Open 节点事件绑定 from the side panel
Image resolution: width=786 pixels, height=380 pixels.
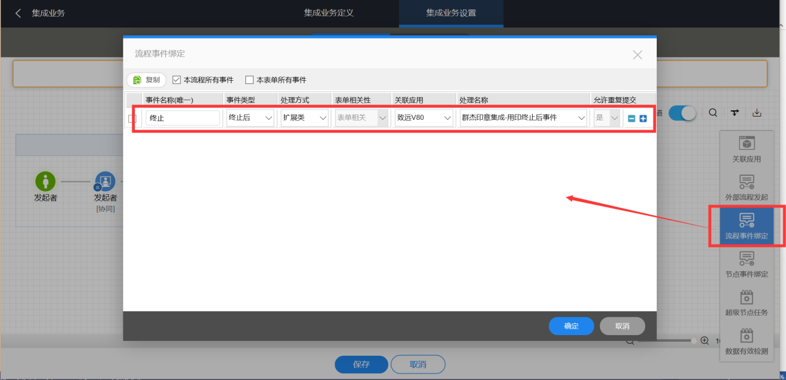coord(746,264)
